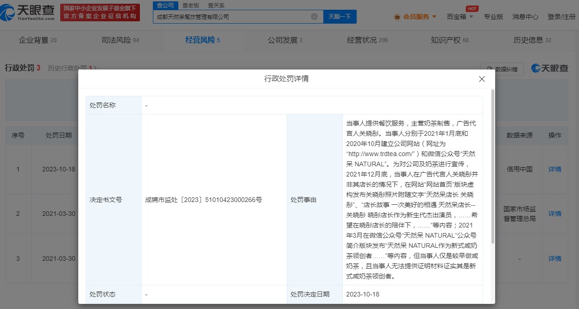
Task: Click 登录/注册
Action: [x=561, y=17]
